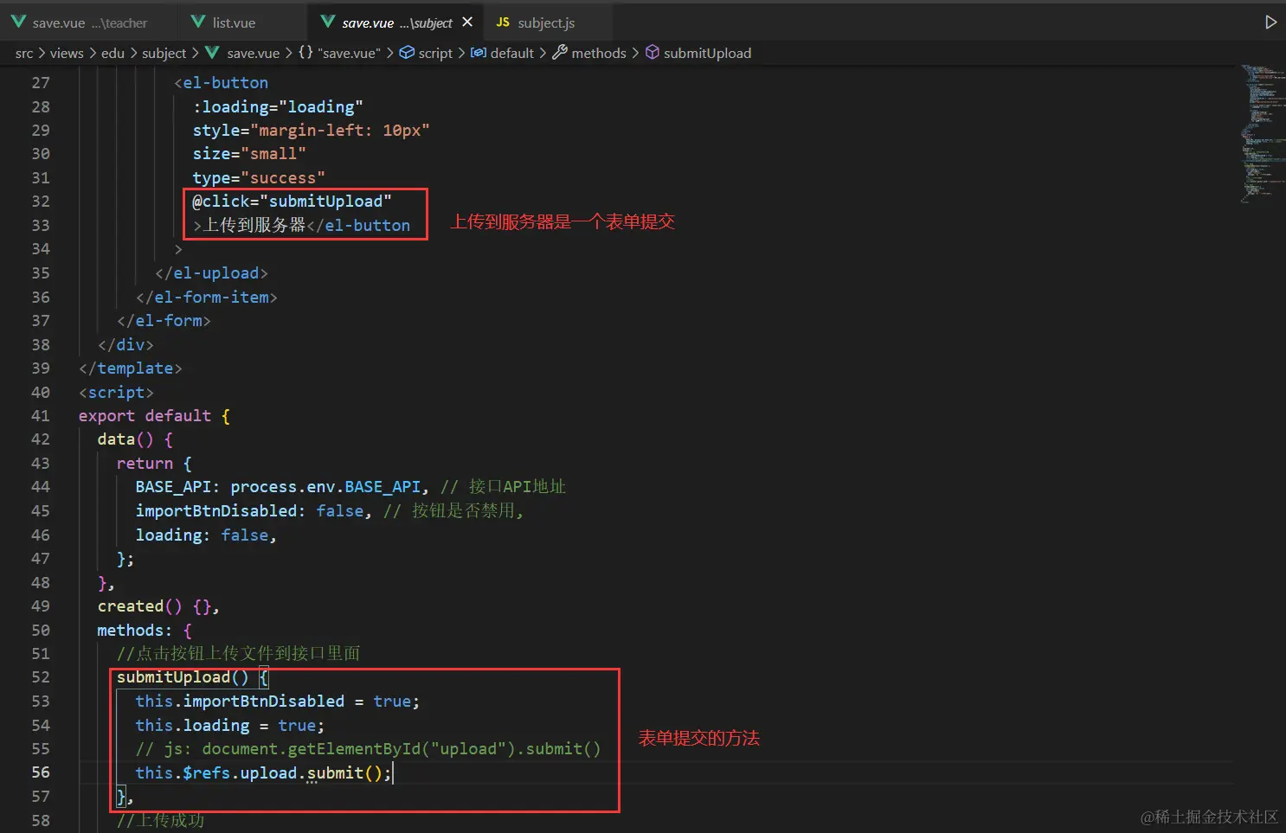Click the type="success" attribute

pyautogui.click(x=259, y=178)
